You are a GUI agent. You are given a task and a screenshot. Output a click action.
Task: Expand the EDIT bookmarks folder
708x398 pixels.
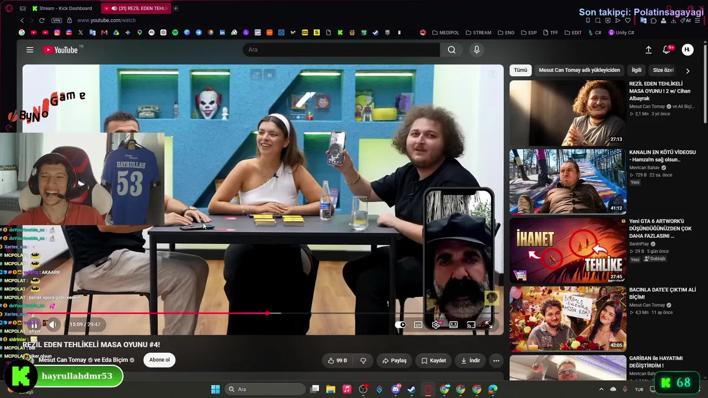point(573,33)
